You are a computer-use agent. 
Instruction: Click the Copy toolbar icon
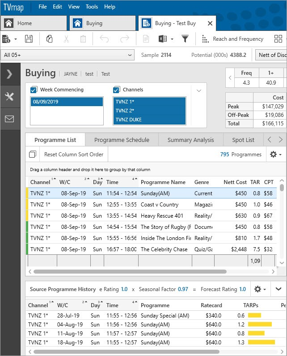[x=50, y=39]
